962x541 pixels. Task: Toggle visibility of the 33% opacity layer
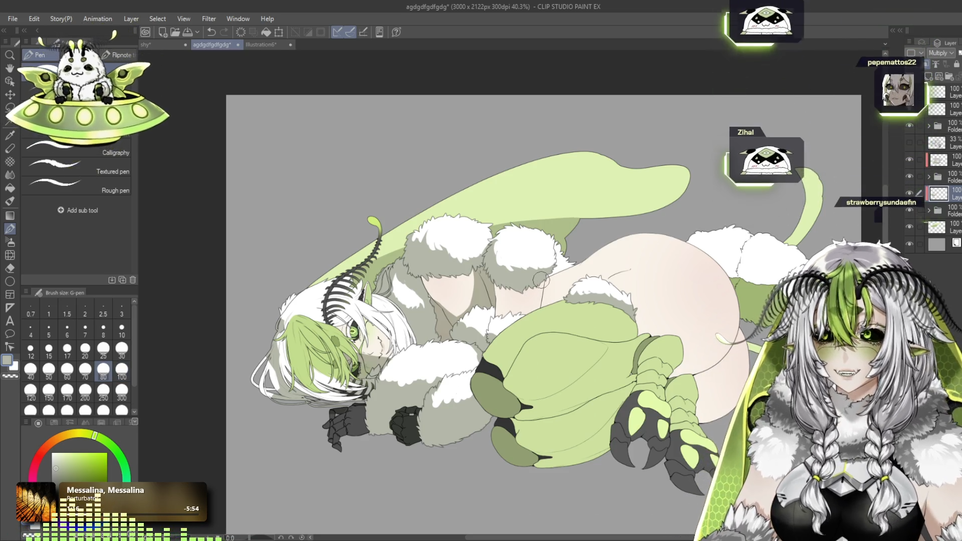(909, 143)
